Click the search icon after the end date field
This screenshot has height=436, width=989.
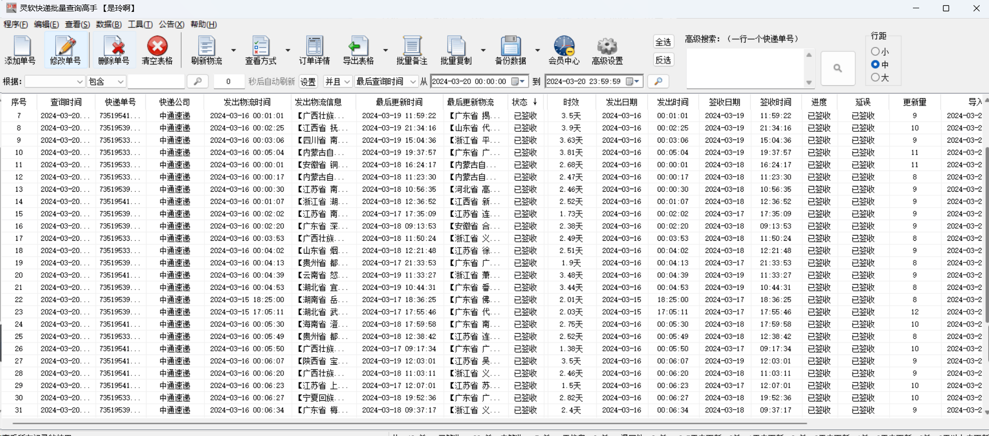click(658, 81)
